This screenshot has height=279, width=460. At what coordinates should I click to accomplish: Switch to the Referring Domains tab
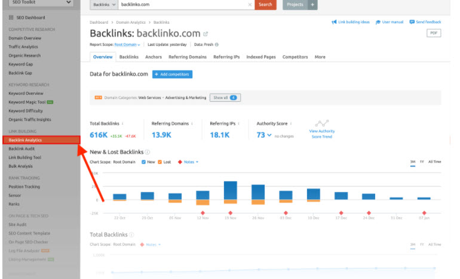point(188,57)
